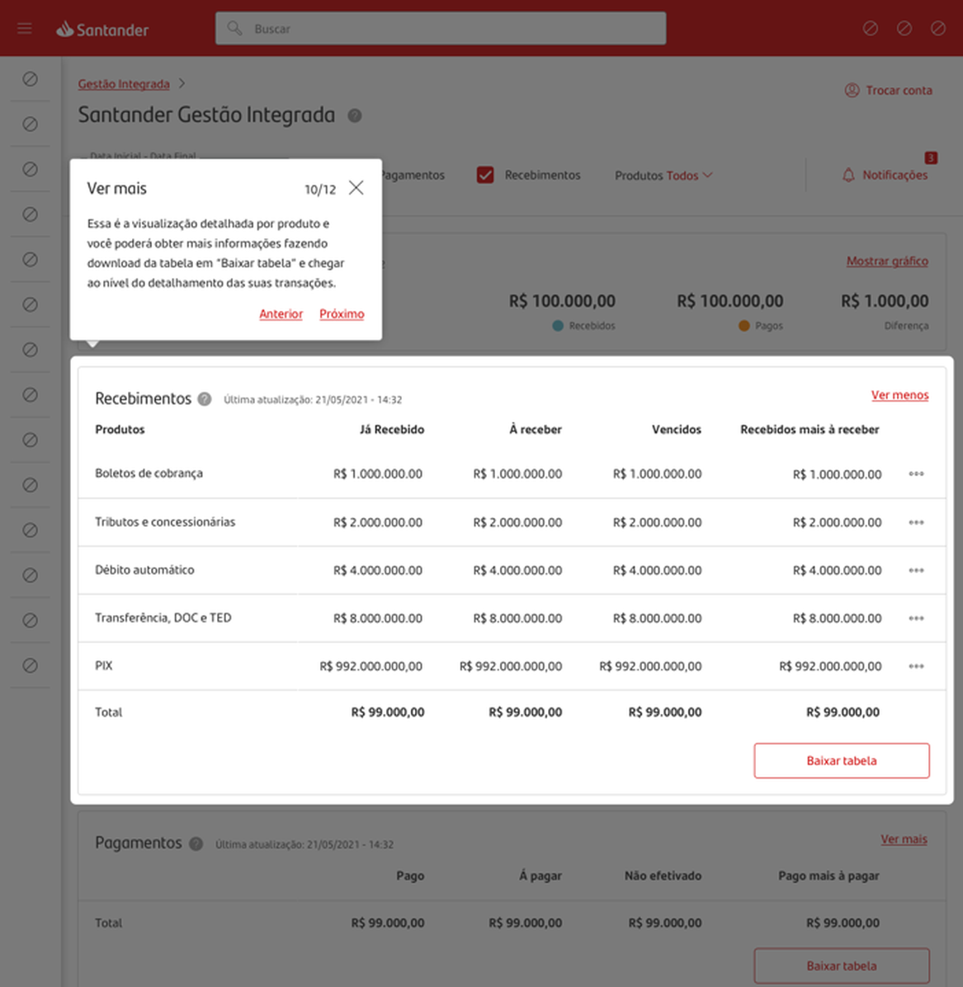
Task: Click the leftmost of three header icons
Action: 871,28
